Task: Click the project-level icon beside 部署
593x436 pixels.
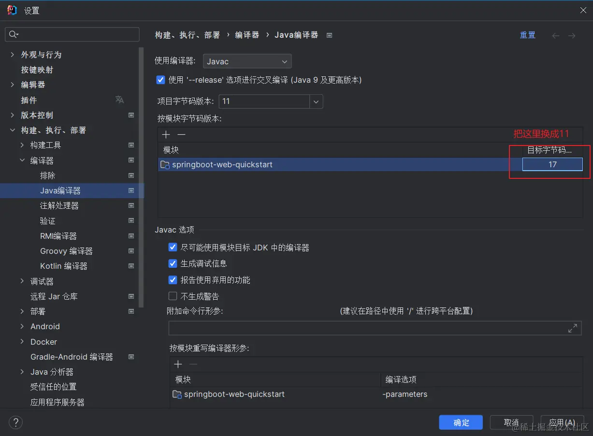Action: tap(131, 311)
